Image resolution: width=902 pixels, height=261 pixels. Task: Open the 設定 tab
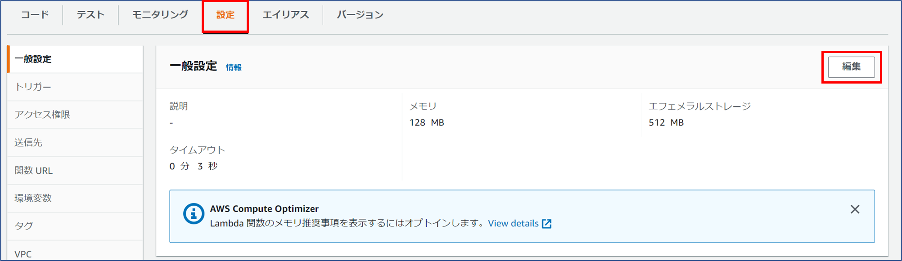pos(225,15)
